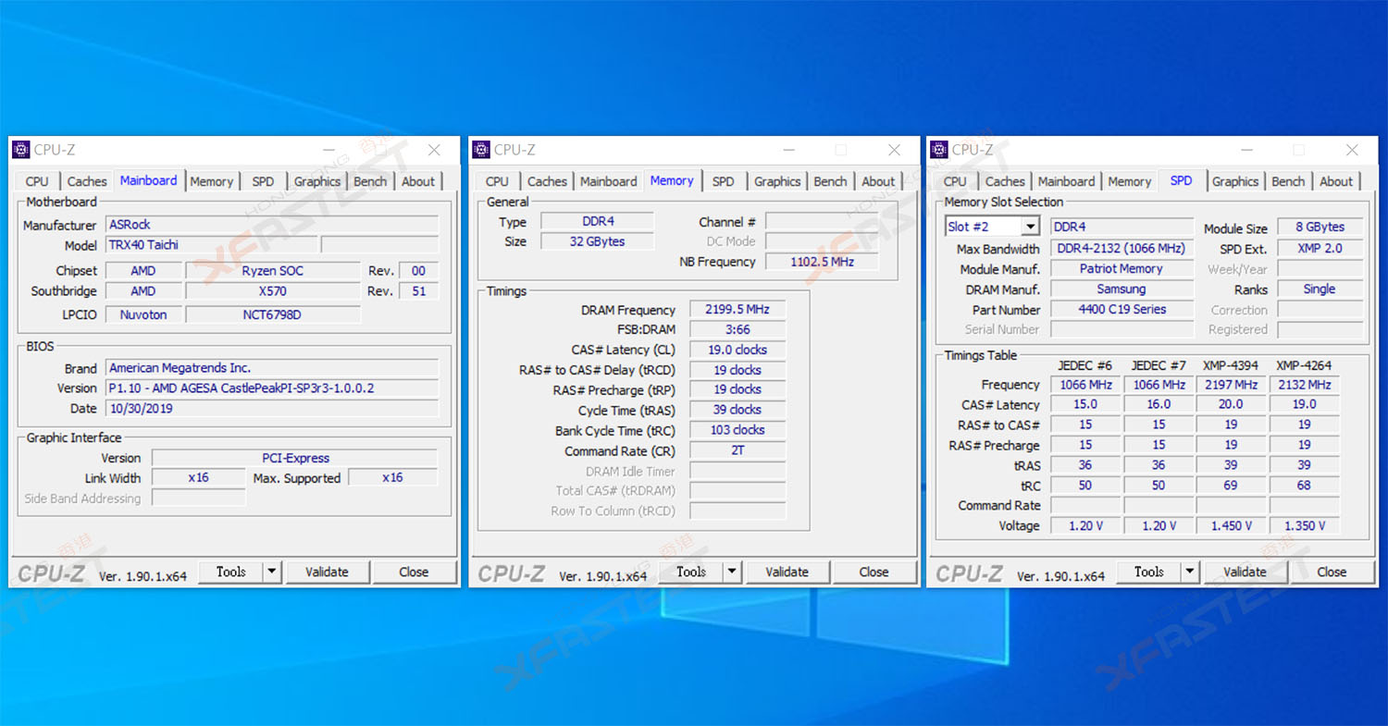The image size is (1388, 726).
Task: Click the Tools button in the Mainboard window
Action: 231,572
